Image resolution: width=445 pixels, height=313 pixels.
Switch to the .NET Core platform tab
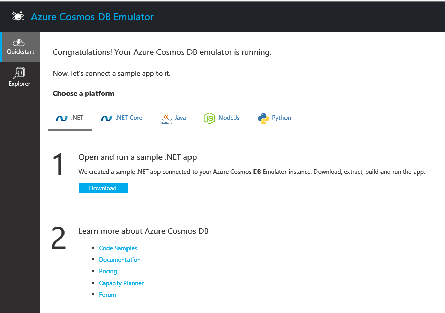[129, 118]
